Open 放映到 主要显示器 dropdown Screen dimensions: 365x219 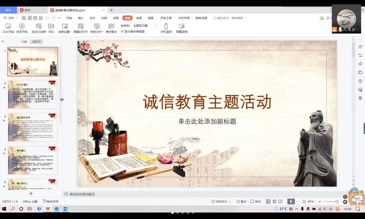tap(144, 26)
